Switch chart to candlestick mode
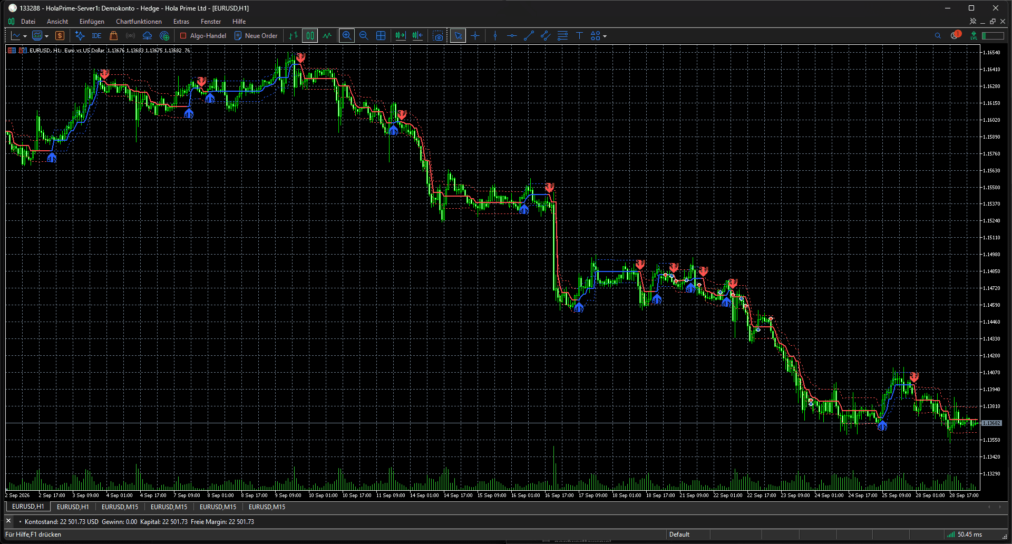 point(310,36)
